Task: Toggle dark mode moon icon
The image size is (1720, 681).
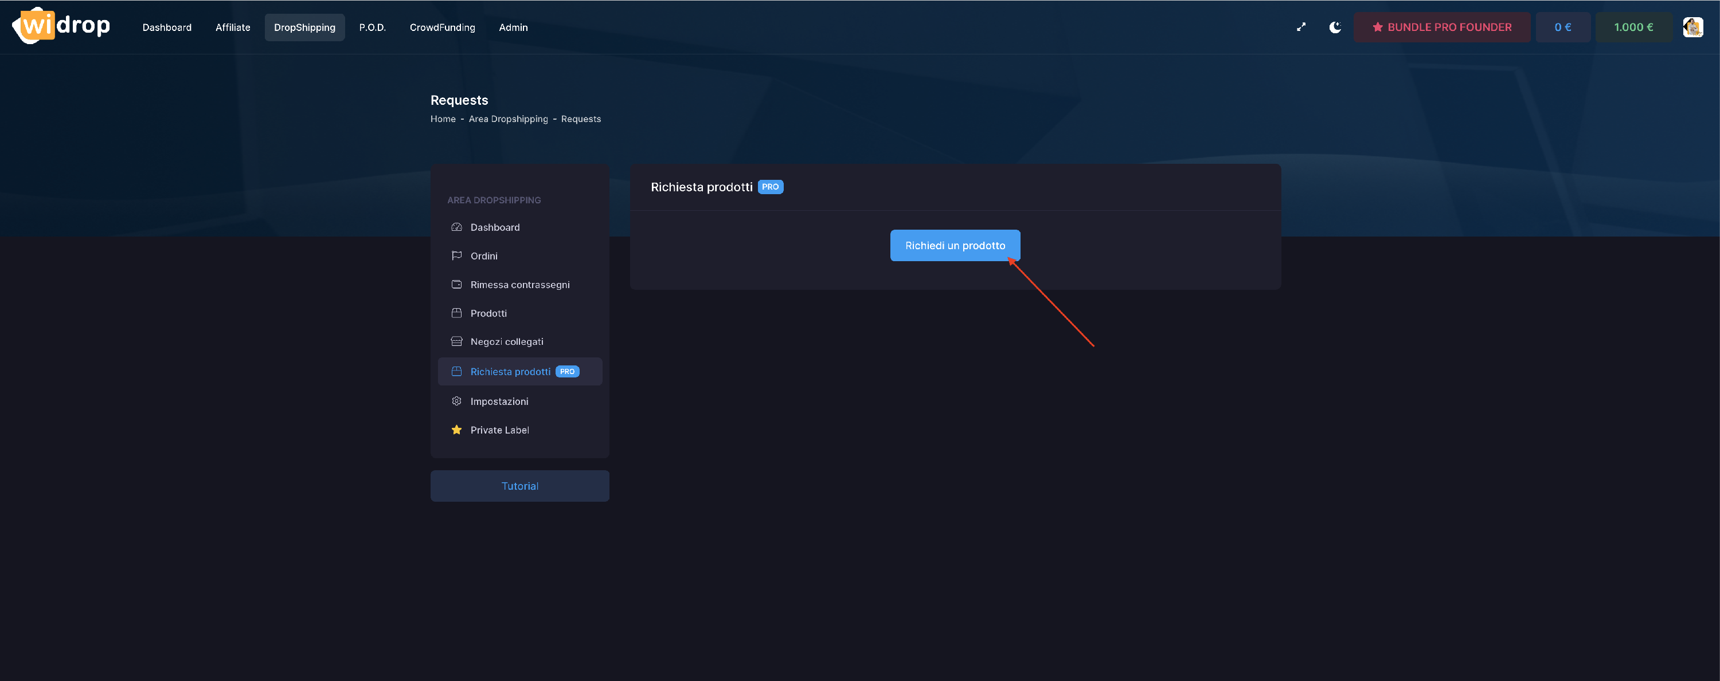Action: click(x=1335, y=27)
